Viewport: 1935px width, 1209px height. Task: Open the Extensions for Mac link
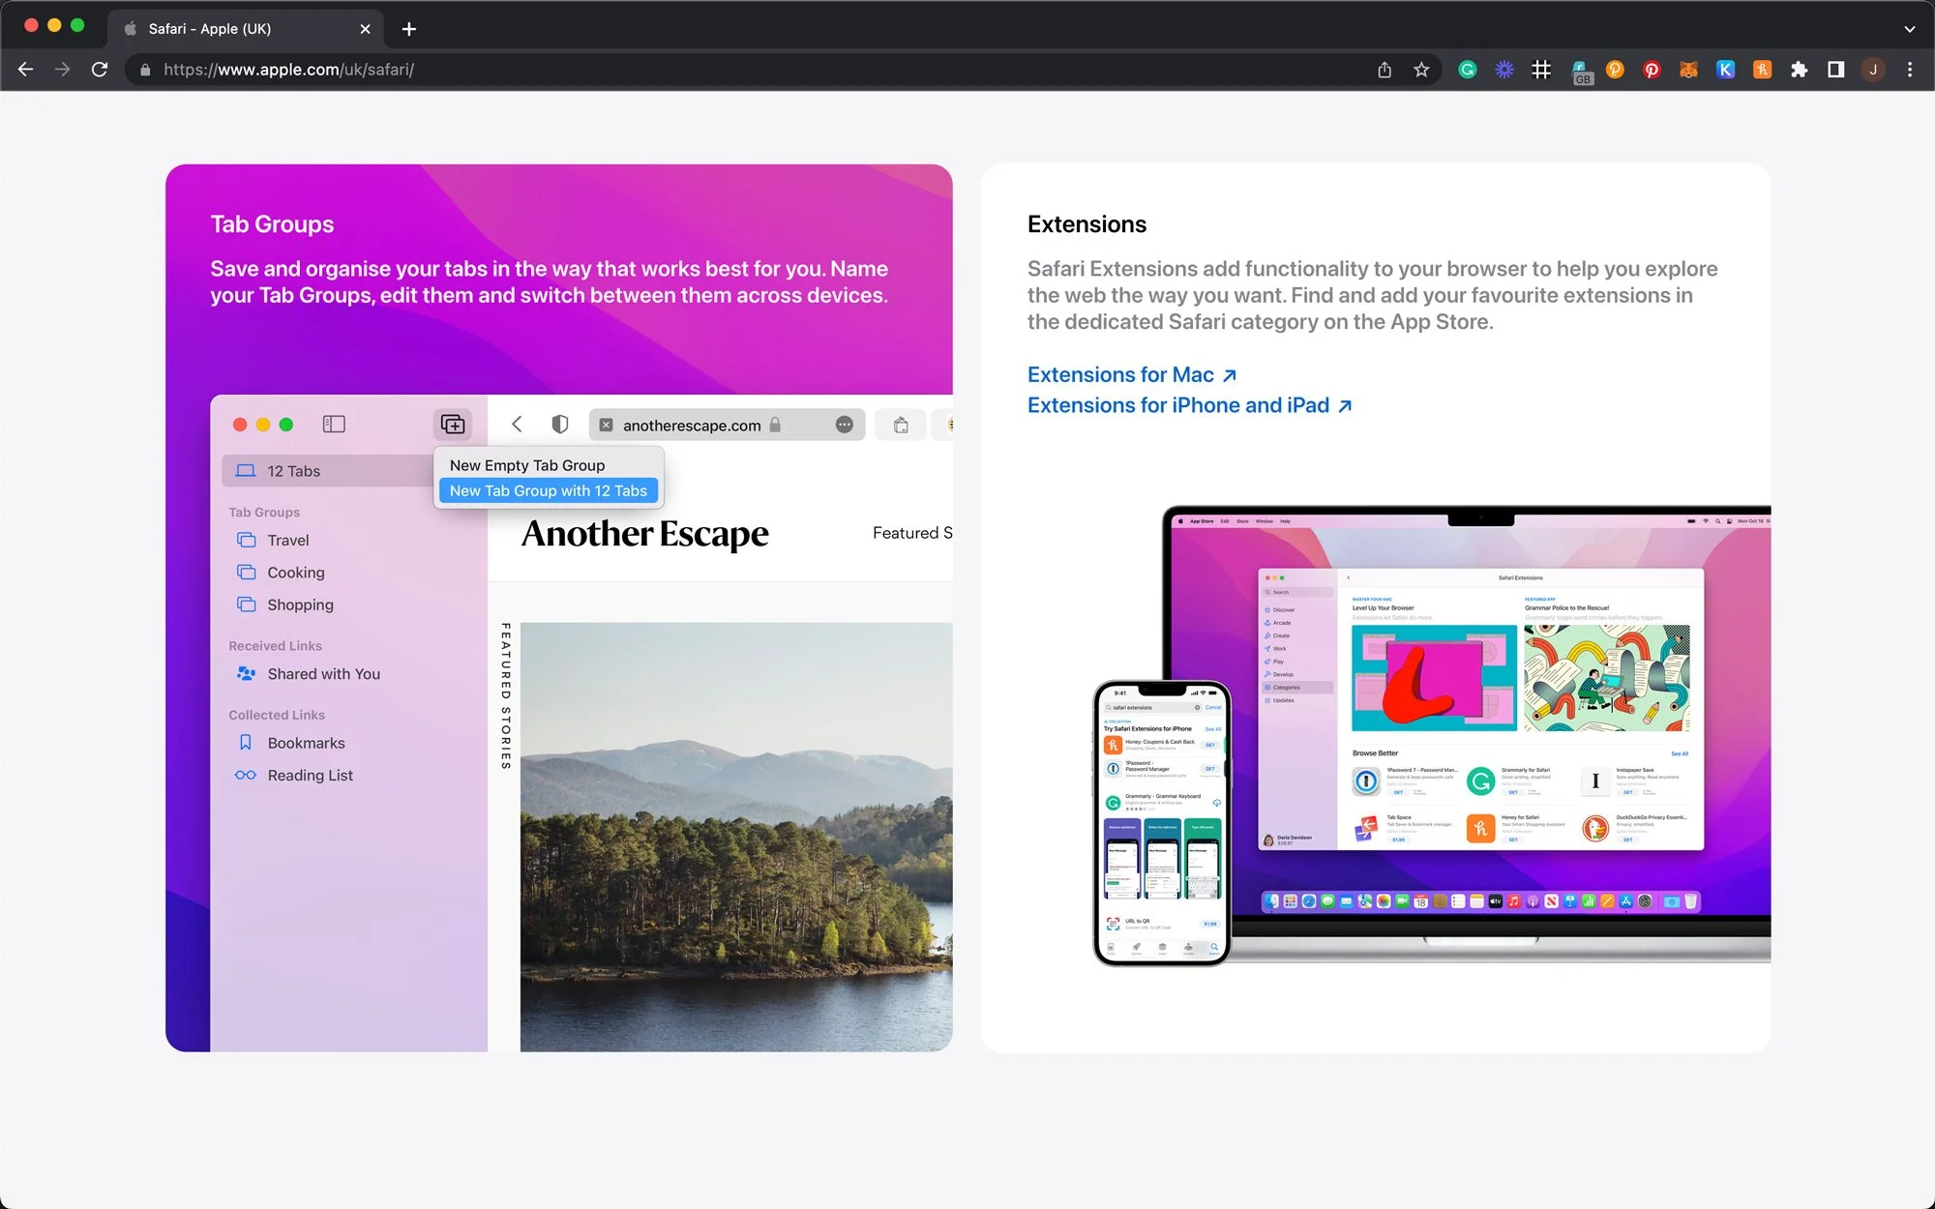[x=1132, y=374]
